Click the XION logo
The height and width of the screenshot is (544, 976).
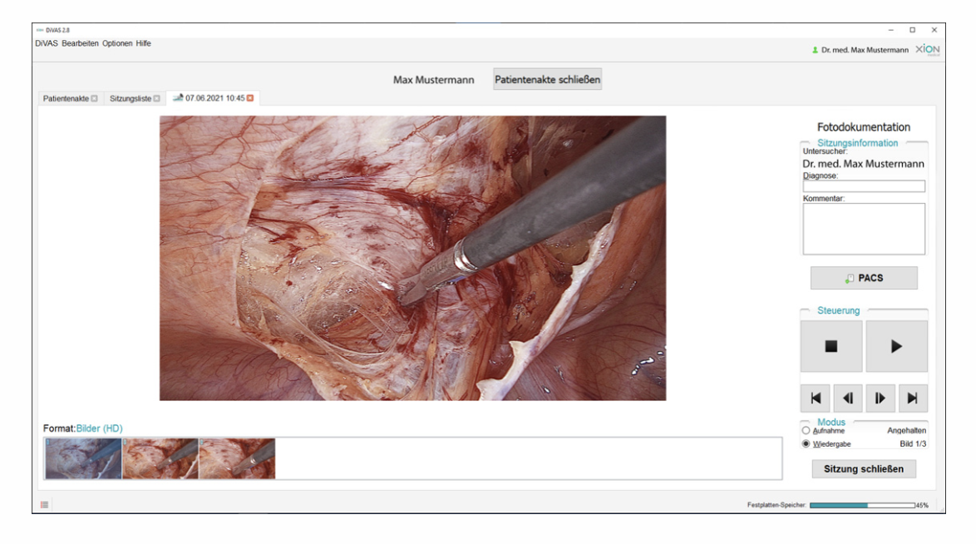pyautogui.click(x=928, y=49)
